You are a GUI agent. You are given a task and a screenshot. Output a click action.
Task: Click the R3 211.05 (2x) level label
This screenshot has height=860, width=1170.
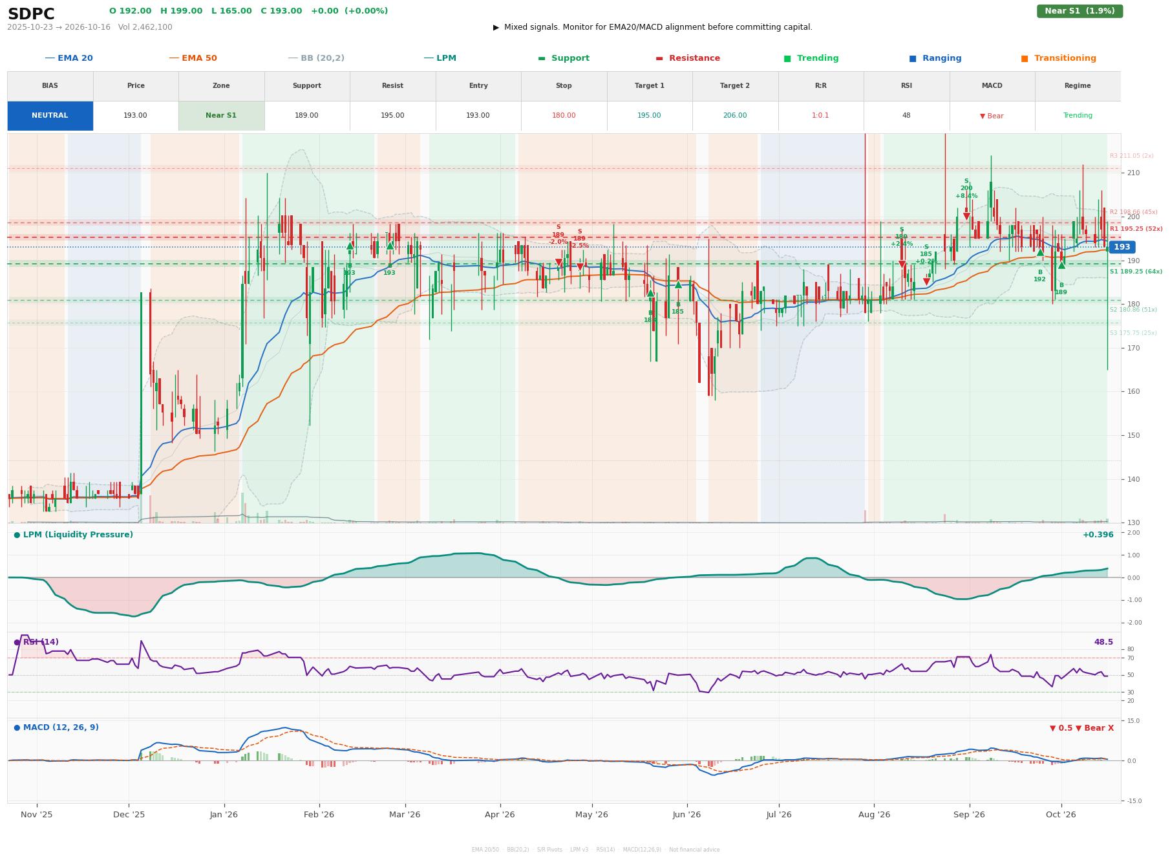click(1131, 156)
